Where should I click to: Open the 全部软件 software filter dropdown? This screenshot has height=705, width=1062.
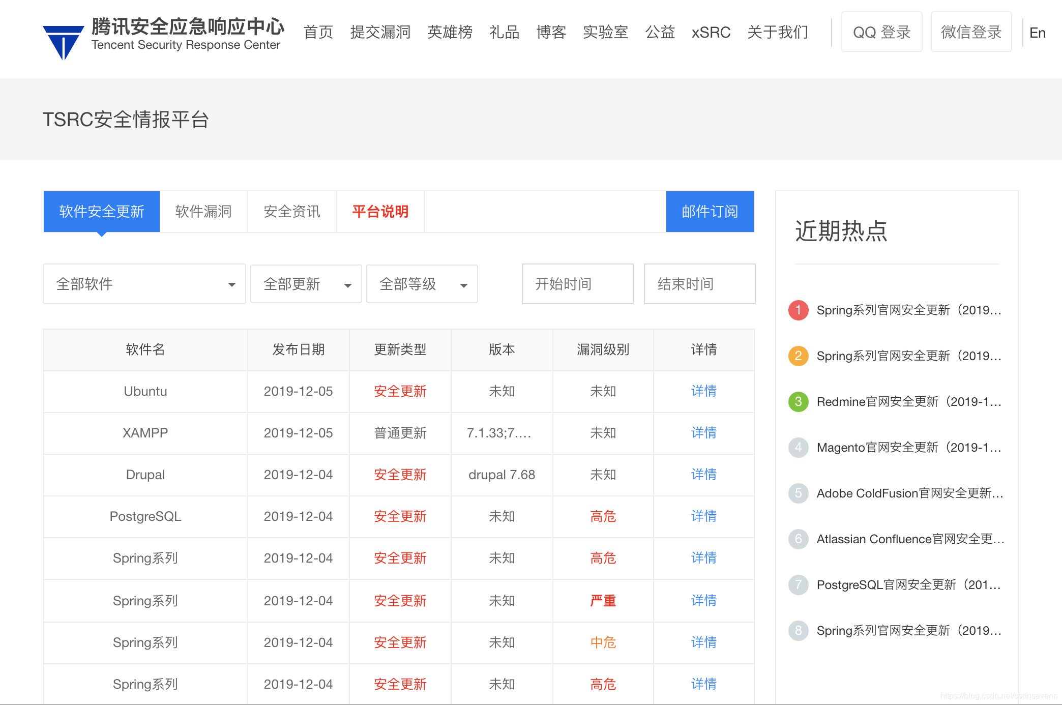(144, 284)
